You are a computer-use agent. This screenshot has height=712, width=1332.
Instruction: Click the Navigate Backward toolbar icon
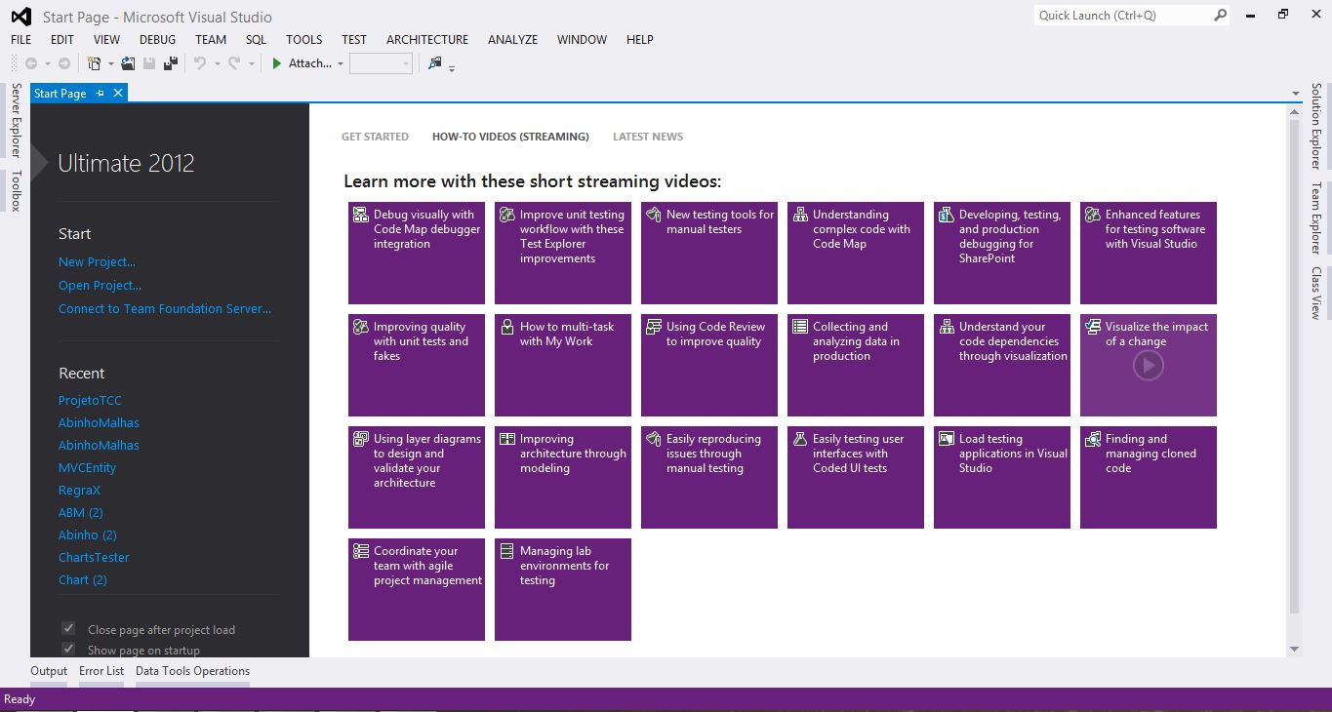(31, 63)
